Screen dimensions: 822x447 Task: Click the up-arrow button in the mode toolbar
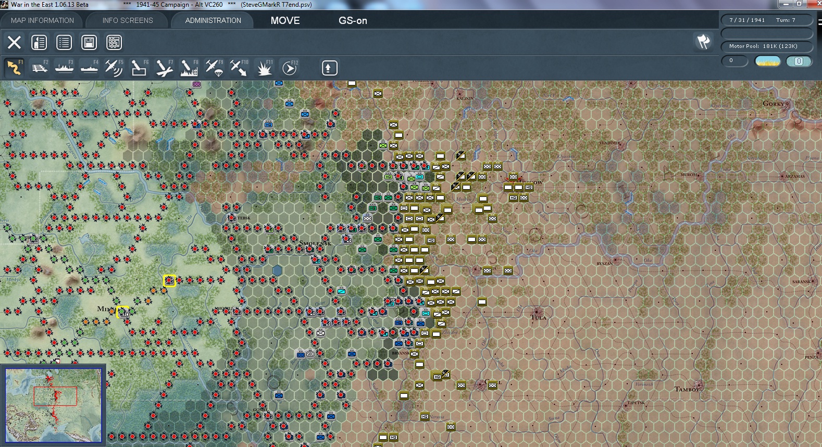pyautogui.click(x=329, y=68)
